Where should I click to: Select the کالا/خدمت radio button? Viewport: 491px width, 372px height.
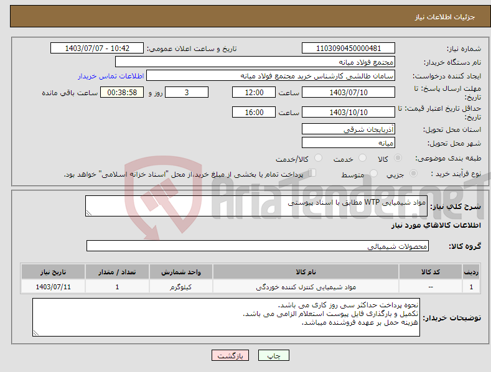tap(318, 158)
